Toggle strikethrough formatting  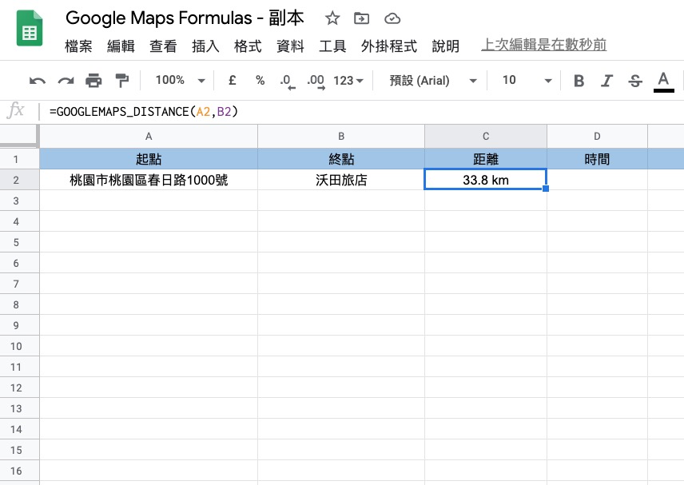(x=634, y=81)
